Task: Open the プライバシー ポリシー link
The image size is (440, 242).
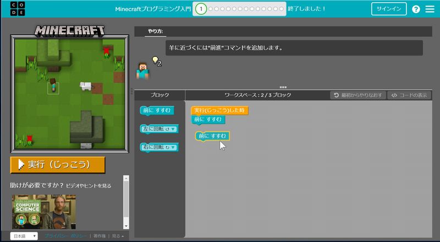Action: click(66, 236)
